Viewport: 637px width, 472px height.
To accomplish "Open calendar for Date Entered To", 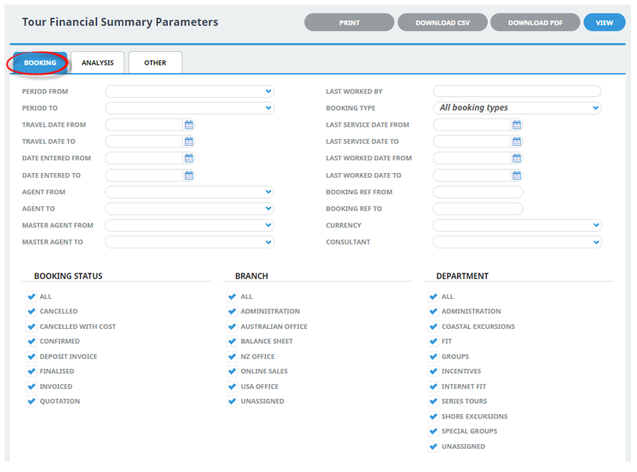I will 189,175.
